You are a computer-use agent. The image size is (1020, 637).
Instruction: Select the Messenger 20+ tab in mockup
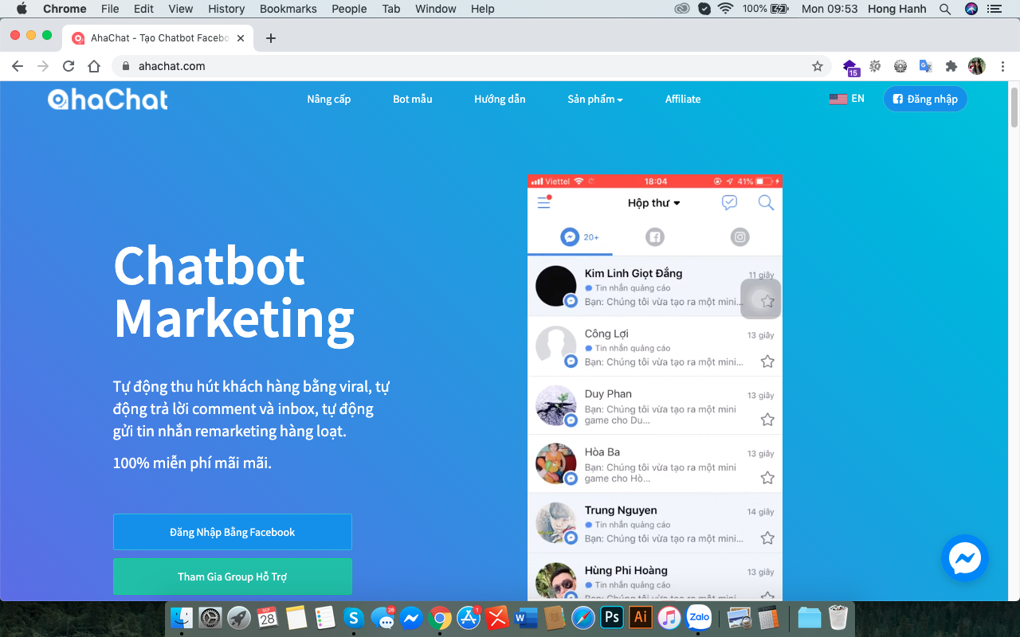pyautogui.click(x=580, y=236)
